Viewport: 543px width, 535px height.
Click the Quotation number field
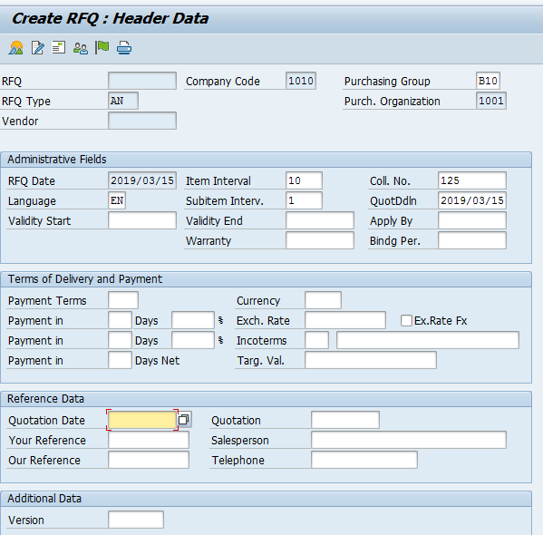click(x=344, y=420)
